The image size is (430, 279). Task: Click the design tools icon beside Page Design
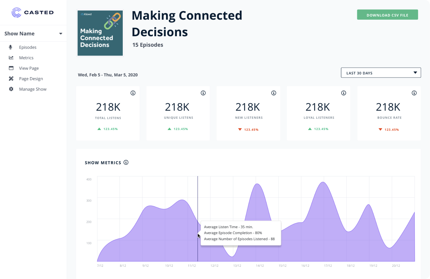tap(11, 79)
